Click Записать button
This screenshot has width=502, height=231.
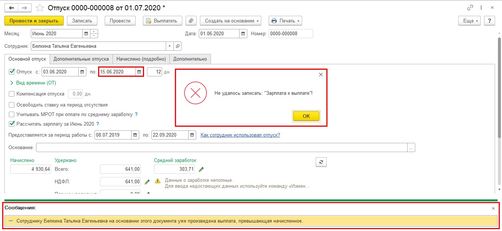(82, 21)
